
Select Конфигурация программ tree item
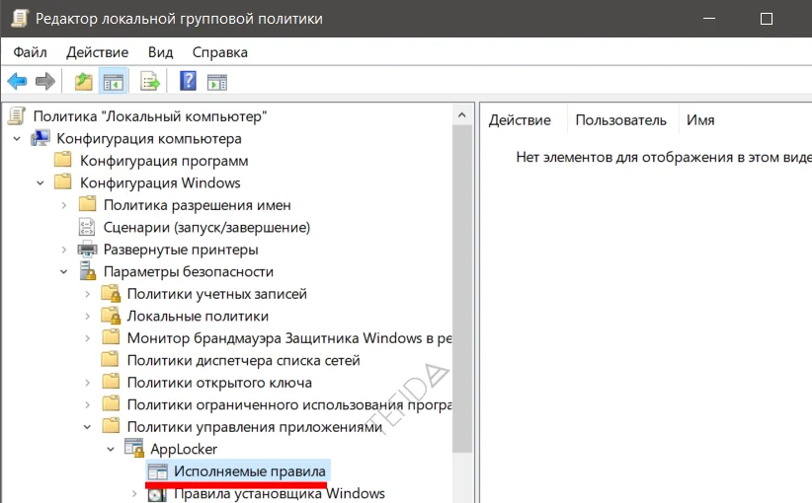click(x=164, y=160)
